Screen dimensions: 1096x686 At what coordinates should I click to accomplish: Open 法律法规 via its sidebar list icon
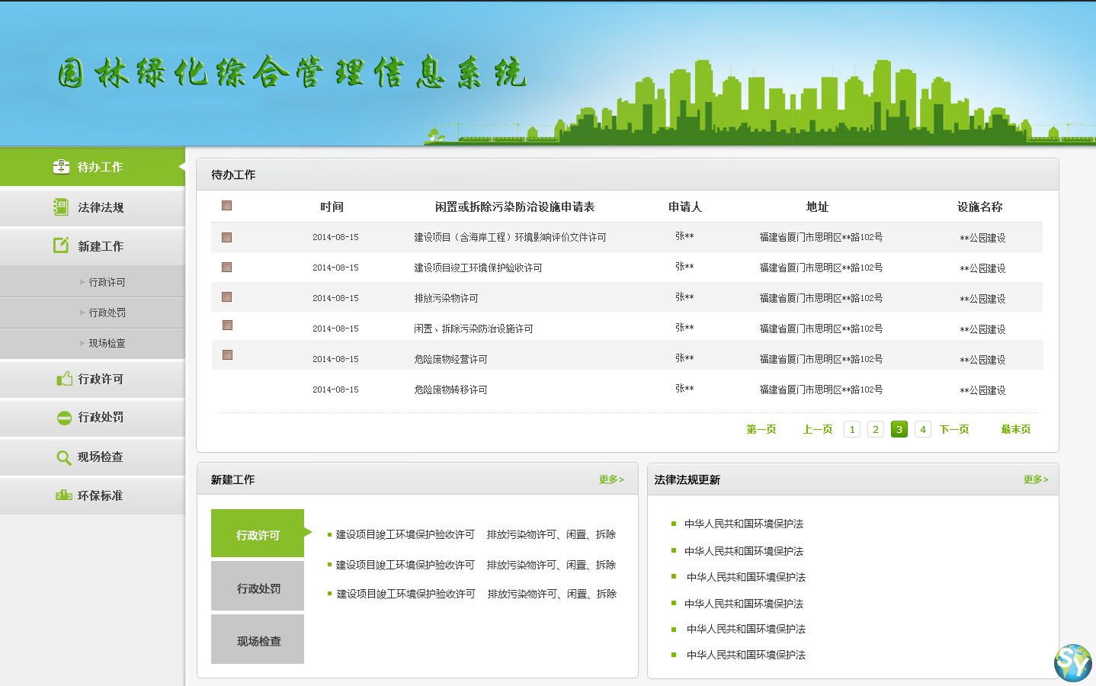pos(61,207)
